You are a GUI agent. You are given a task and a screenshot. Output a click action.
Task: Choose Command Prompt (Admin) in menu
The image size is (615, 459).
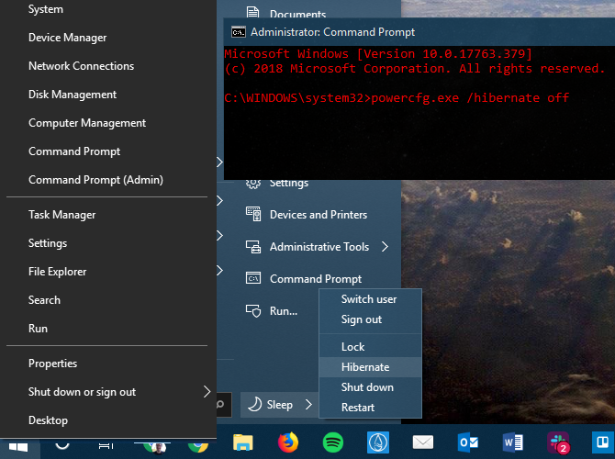[x=95, y=180]
